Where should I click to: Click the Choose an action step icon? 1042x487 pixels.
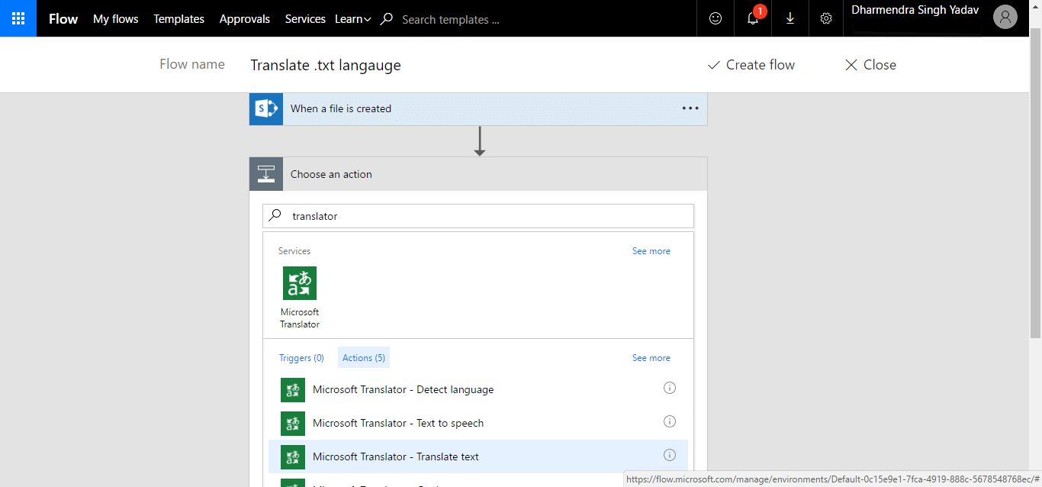266,174
